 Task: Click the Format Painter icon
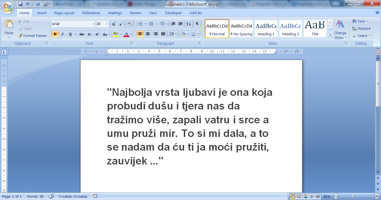click(x=20, y=36)
